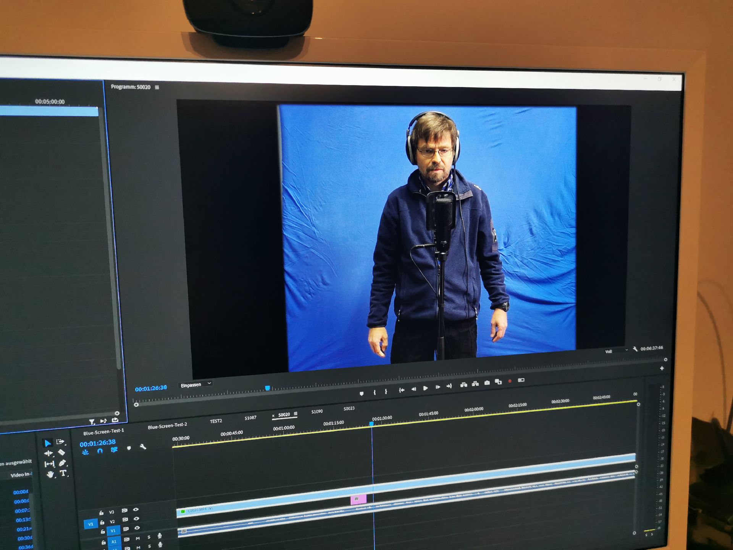This screenshot has height=550, width=733.
Task: Choose the Ripple Edit tool
Action: [48, 453]
